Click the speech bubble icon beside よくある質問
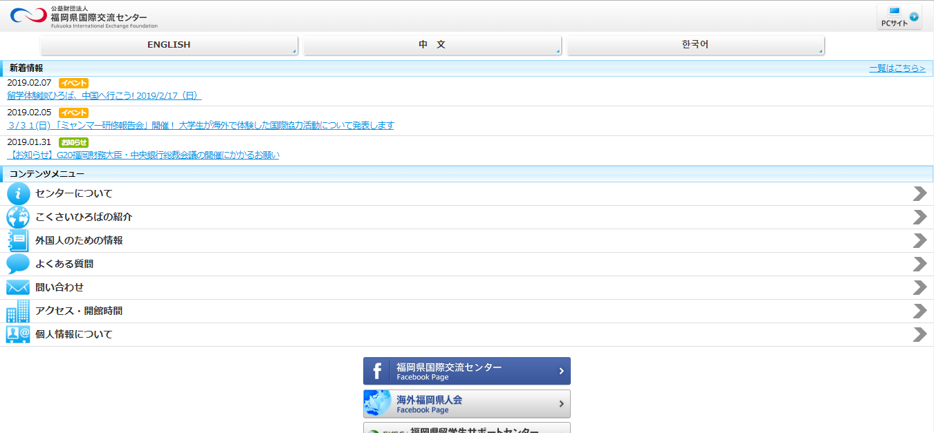The width and height of the screenshot is (934, 433). click(x=18, y=264)
